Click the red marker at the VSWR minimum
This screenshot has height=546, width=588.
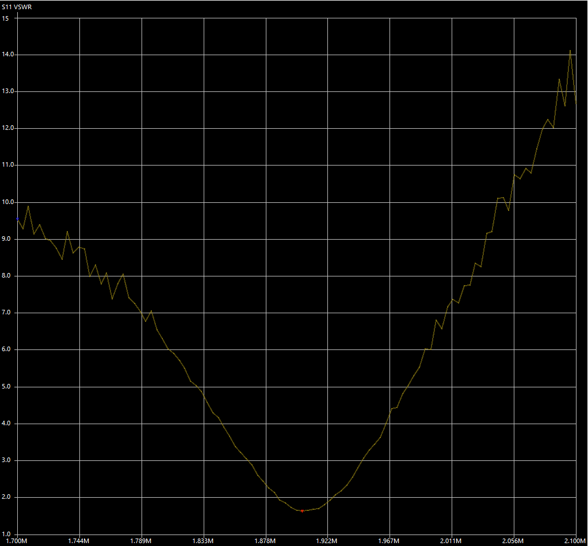point(302,510)
